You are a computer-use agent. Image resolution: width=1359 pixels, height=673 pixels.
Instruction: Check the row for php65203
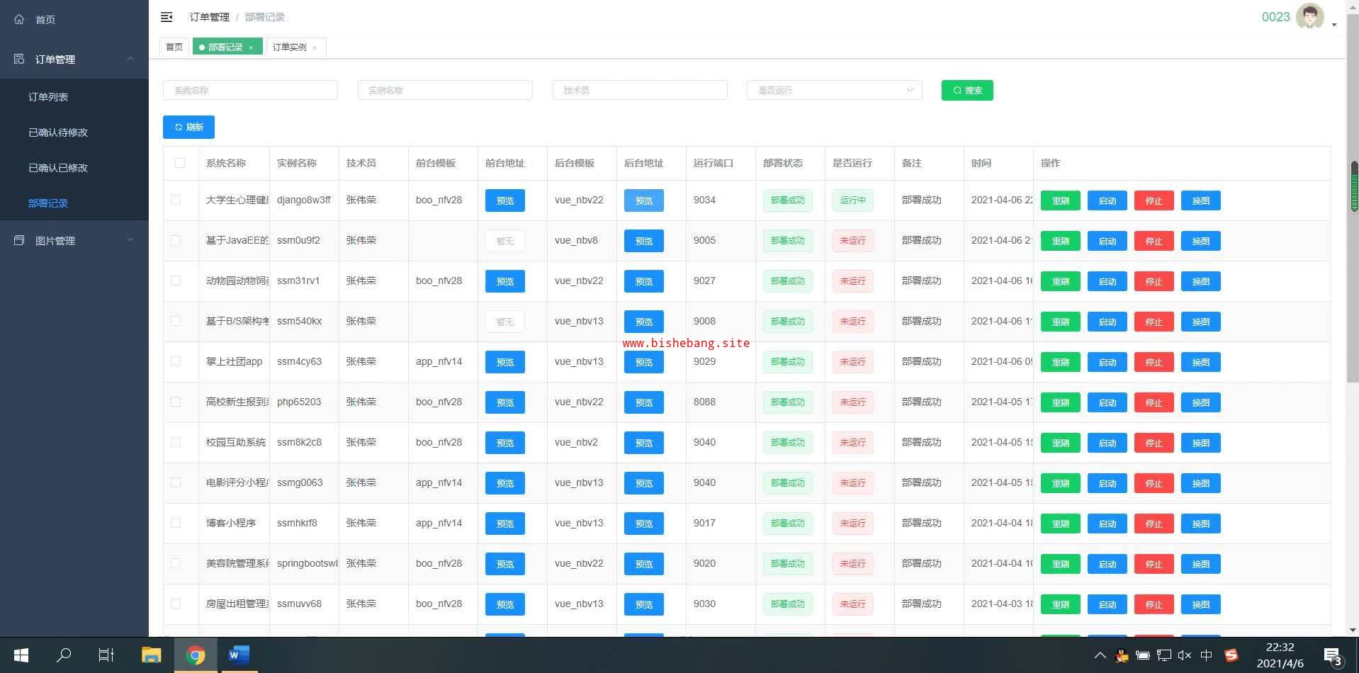(176, 402)
